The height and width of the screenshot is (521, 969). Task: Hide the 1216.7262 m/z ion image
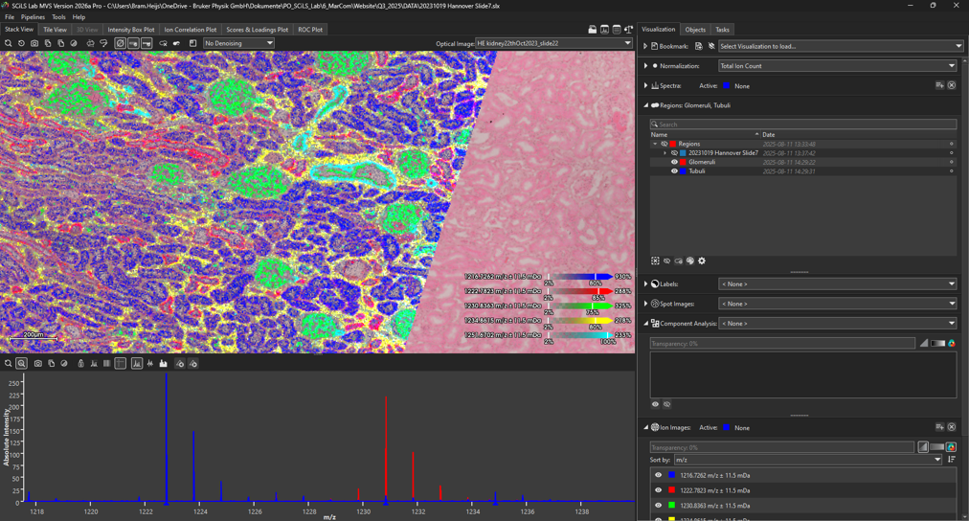(x=658, y=475)
